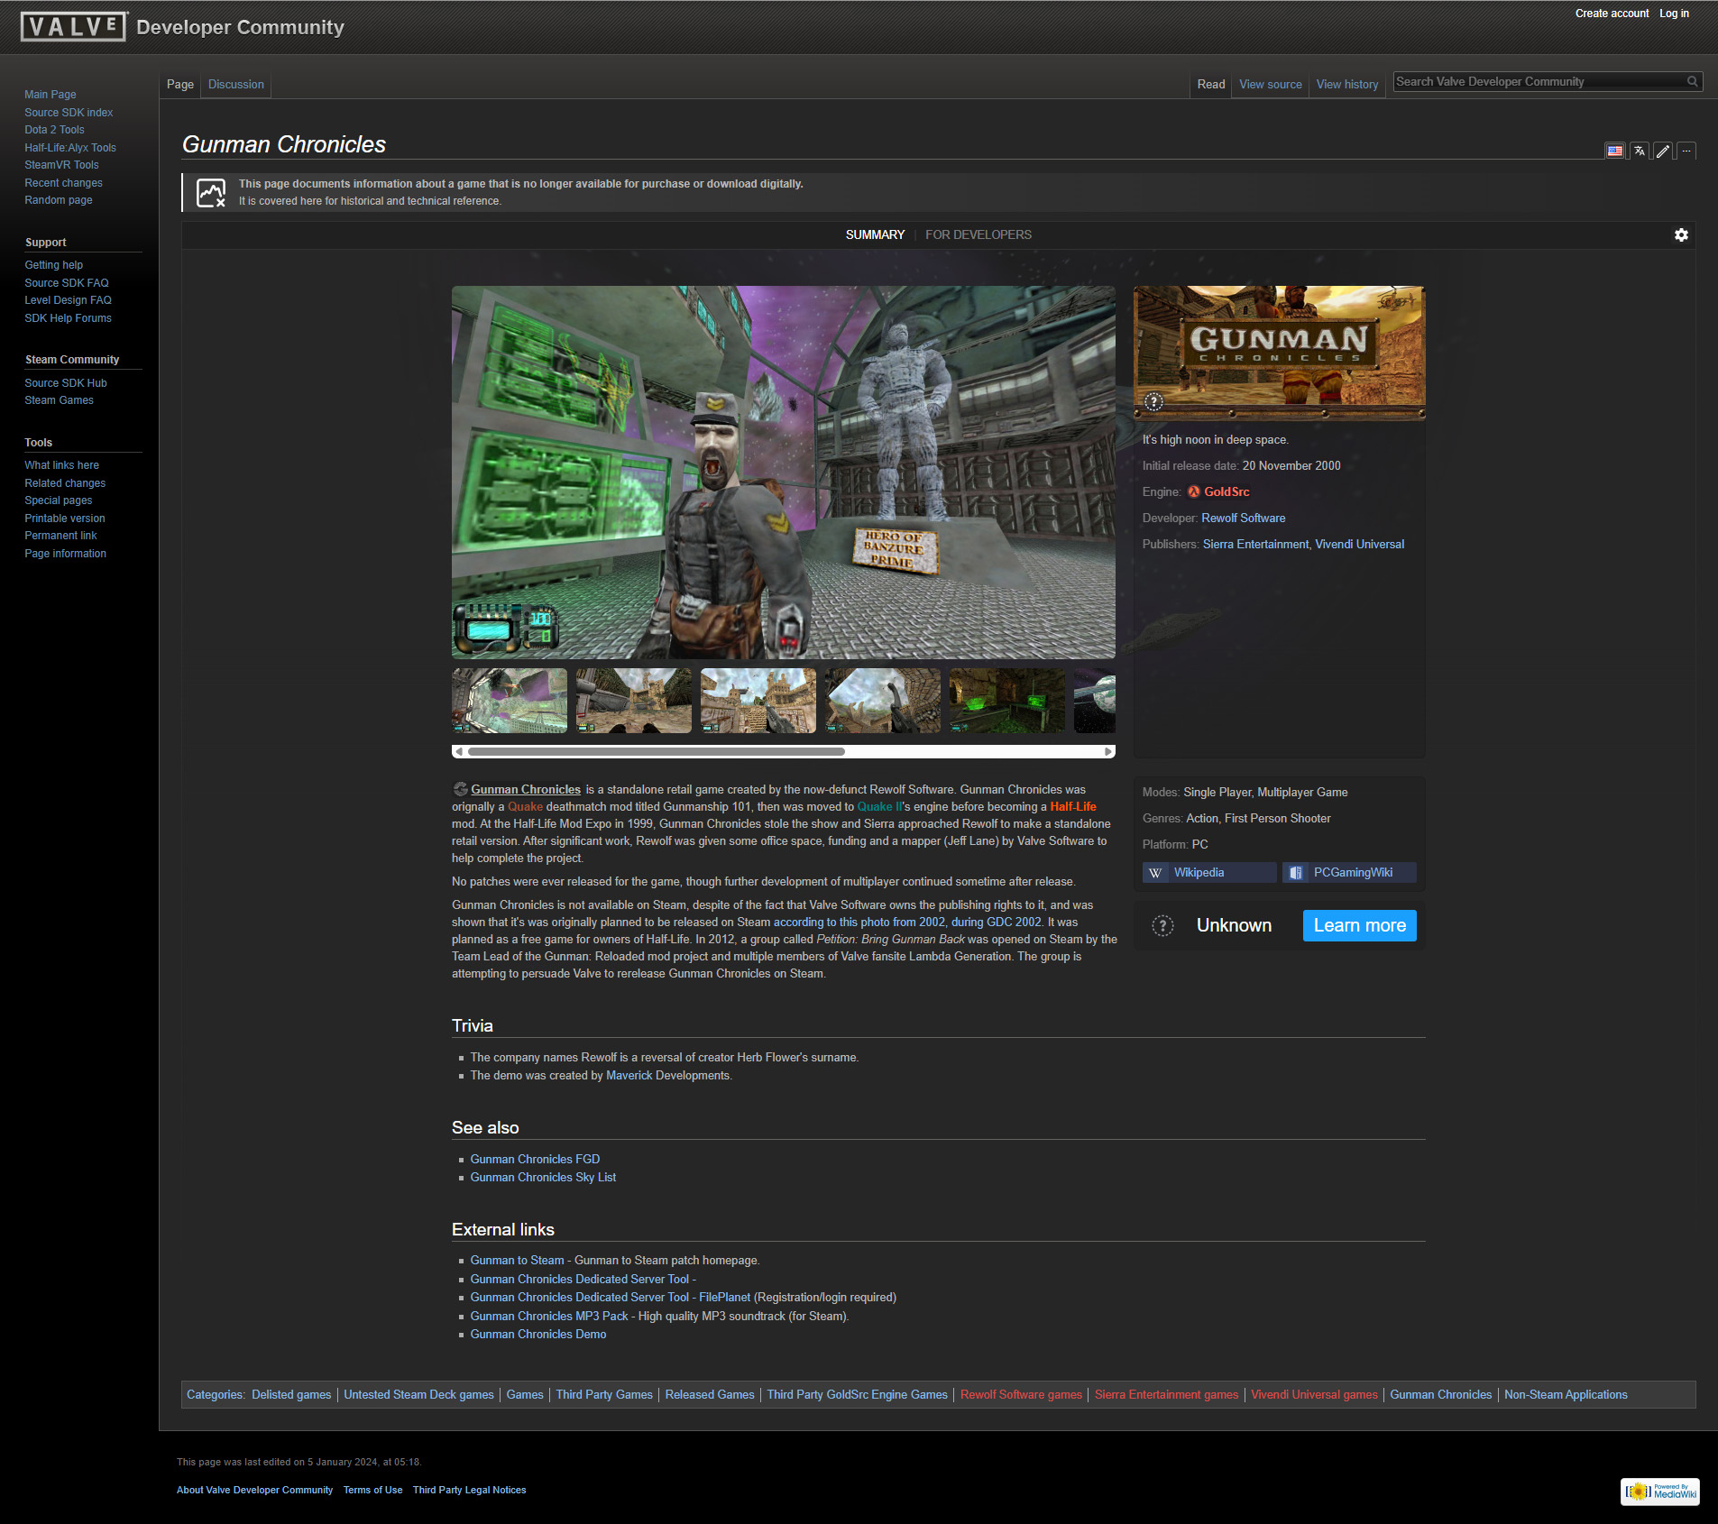1718x1524 pixels.
Task: Click inside the search input field
Action: coord(1538,82)
